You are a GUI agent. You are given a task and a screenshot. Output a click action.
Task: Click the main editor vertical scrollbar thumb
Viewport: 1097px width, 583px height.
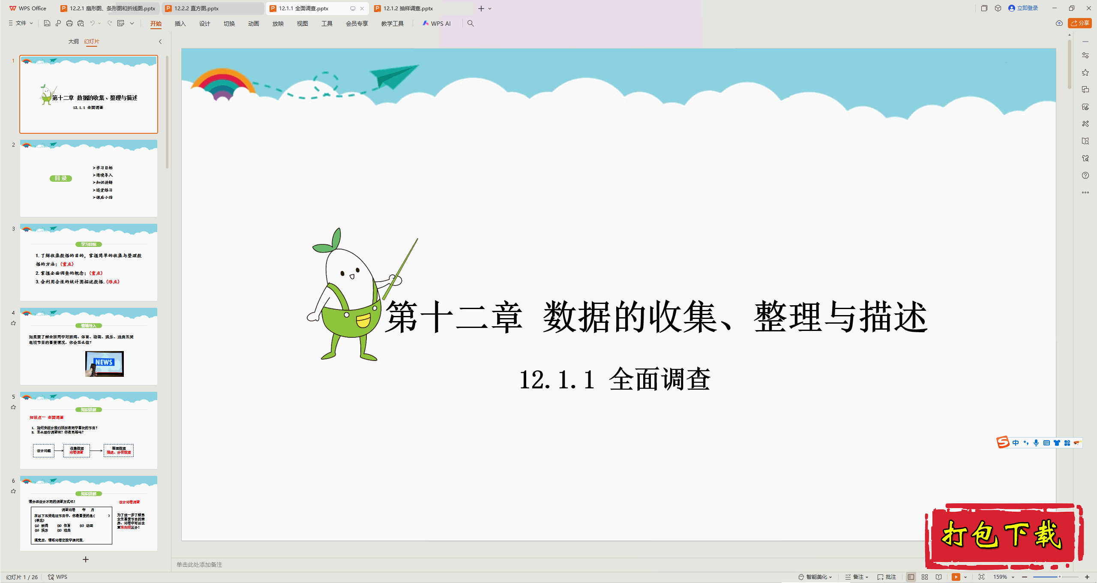coord(1070,64)
